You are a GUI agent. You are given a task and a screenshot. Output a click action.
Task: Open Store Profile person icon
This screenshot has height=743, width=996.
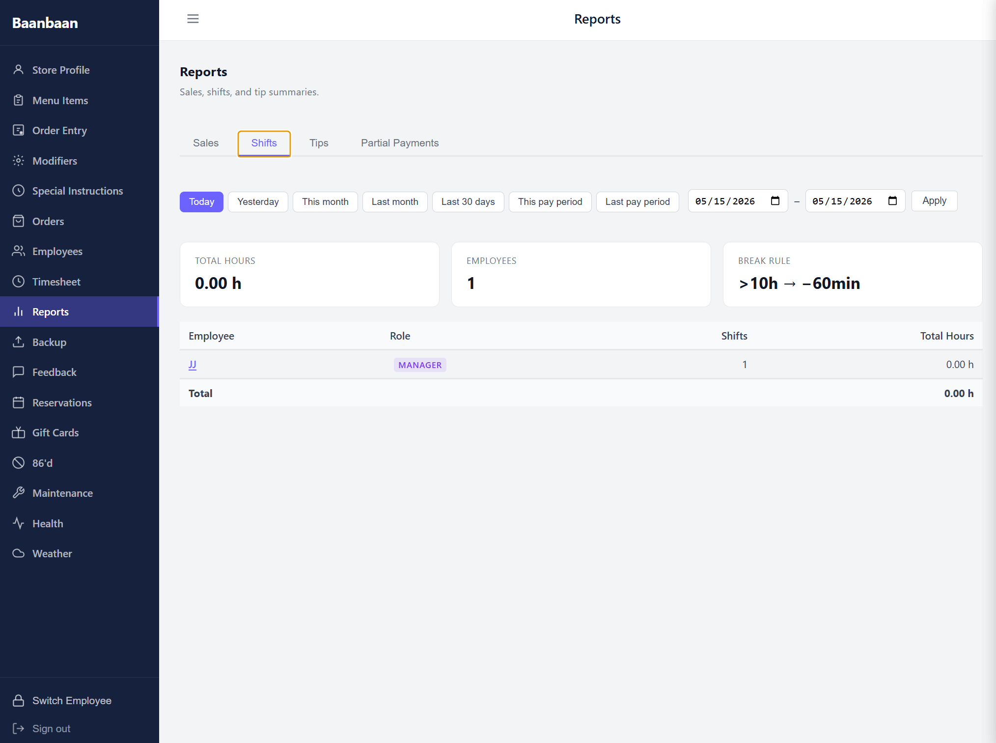[x=18, y=70]
